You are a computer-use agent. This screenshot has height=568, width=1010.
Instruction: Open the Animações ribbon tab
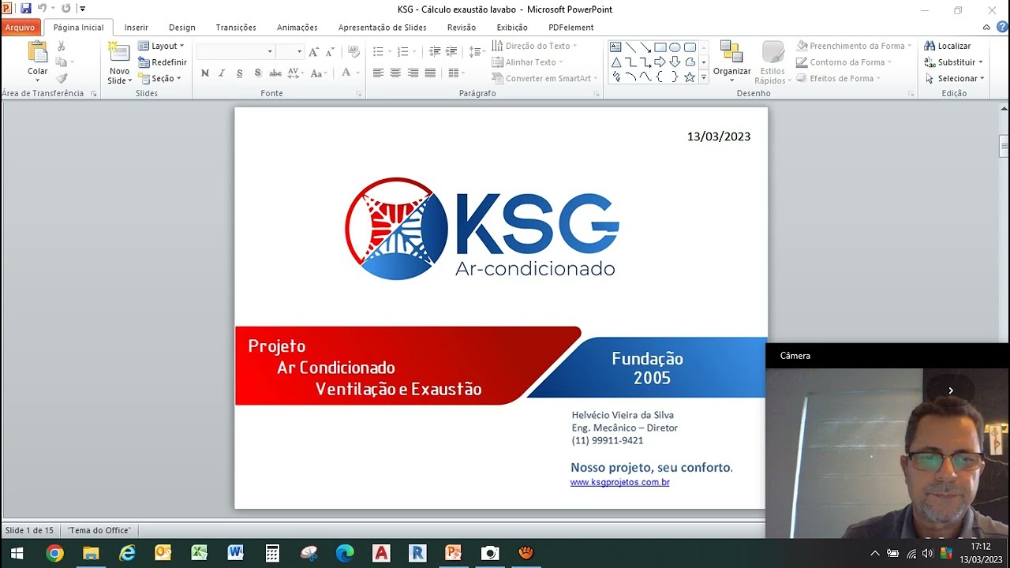click(x=297, y=28)
